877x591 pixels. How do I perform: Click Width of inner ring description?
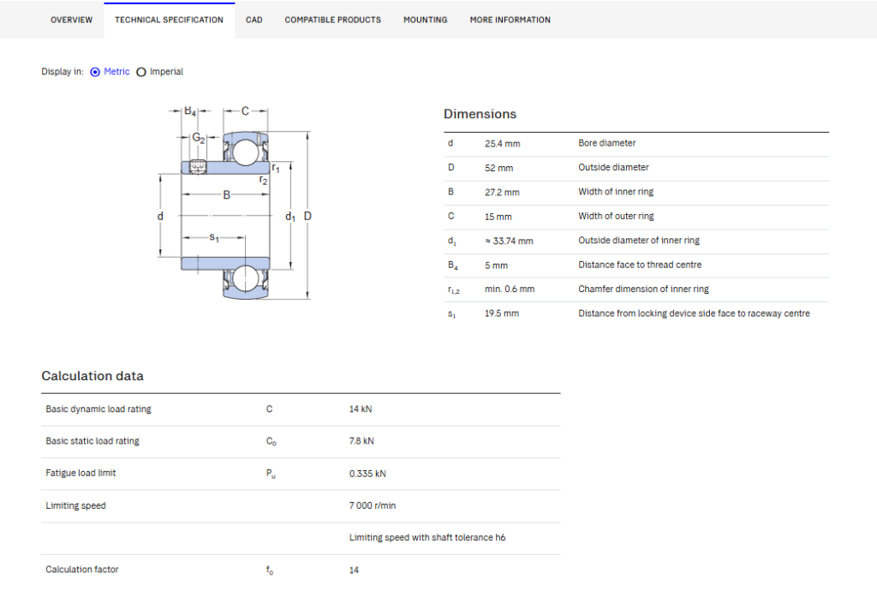click(616, 192)
